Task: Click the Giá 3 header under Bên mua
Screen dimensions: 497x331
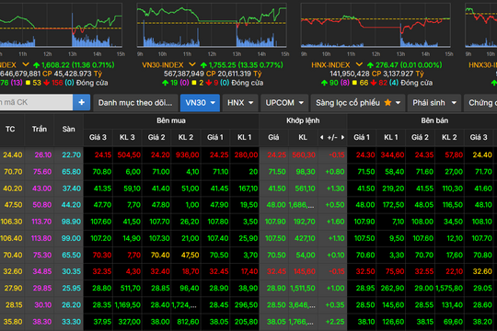Action: [98, 138]
